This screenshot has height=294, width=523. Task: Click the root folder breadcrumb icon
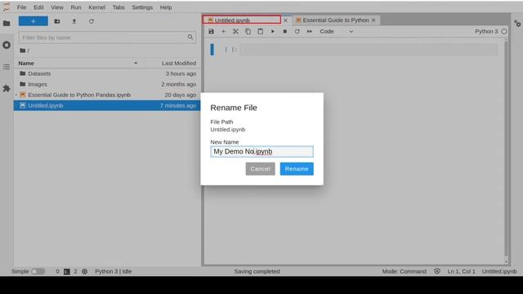click(x=22, y=51)
